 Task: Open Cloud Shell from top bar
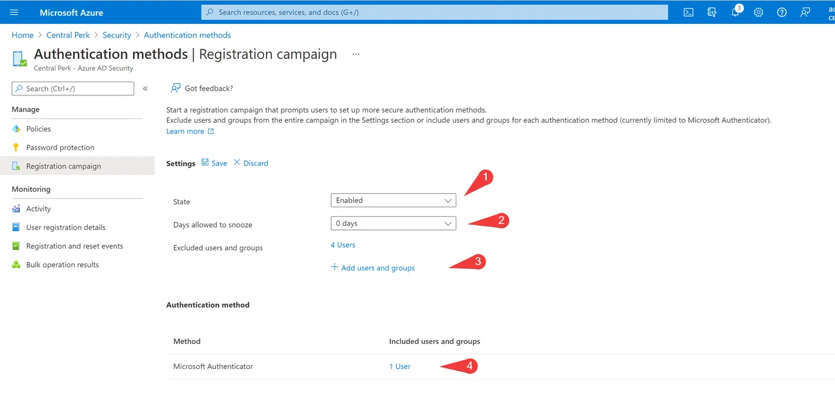click(688, 12)
